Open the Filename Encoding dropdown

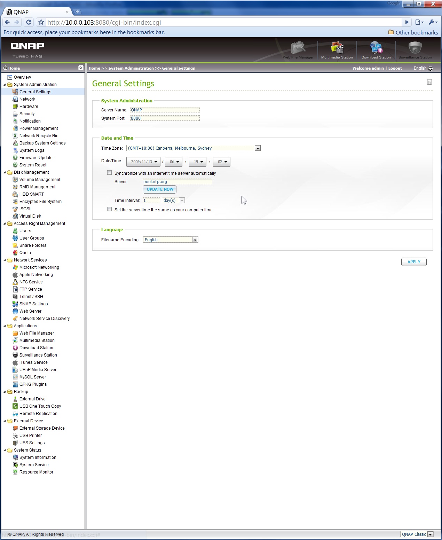pos(195,240)
